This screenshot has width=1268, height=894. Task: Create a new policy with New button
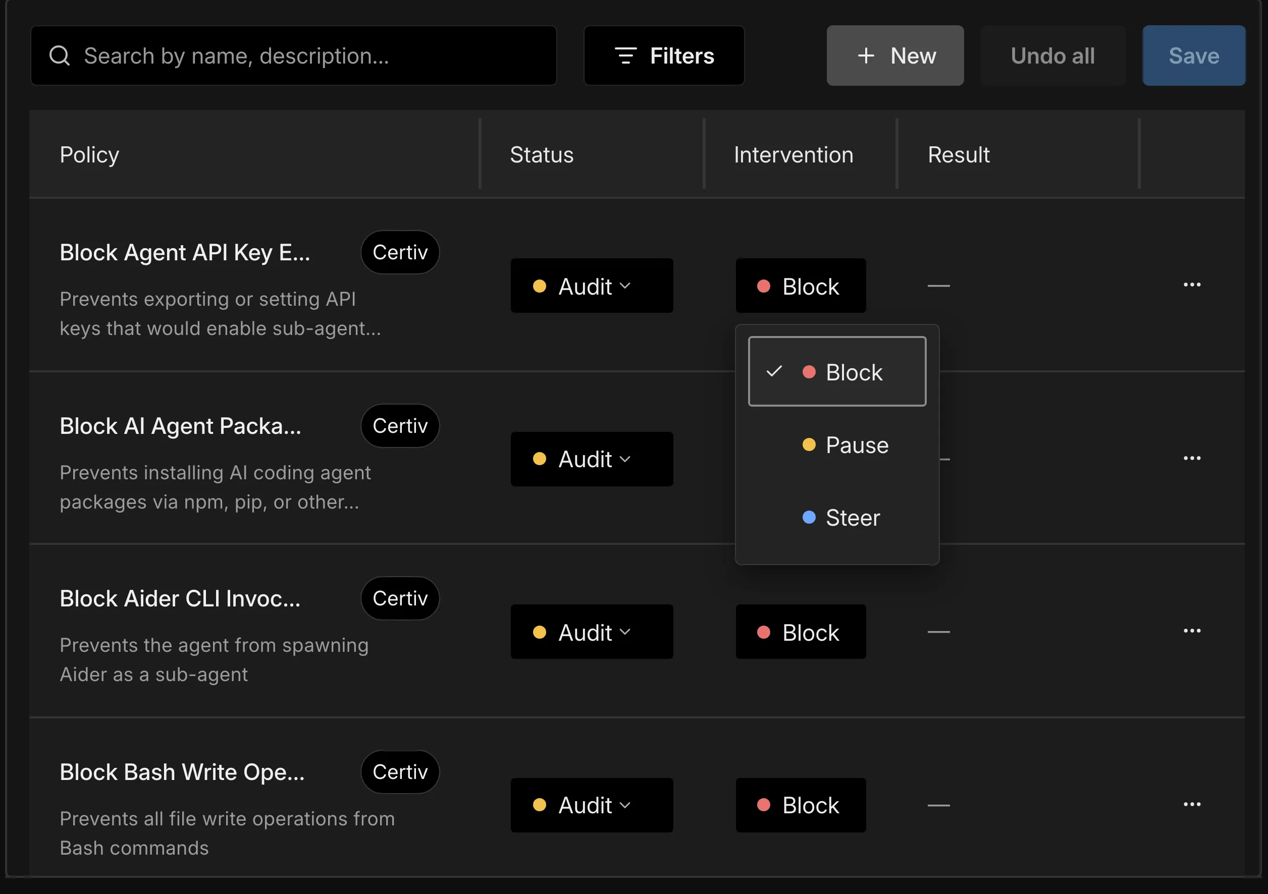(x=894, y=55)
